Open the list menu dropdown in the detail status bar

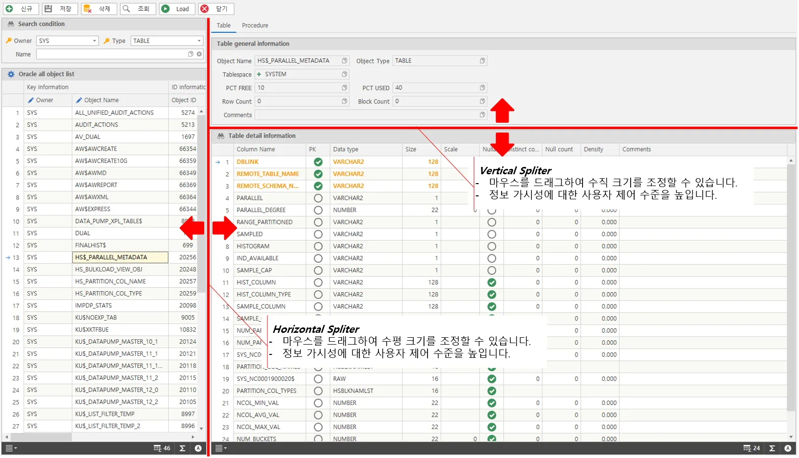(220, 448)
